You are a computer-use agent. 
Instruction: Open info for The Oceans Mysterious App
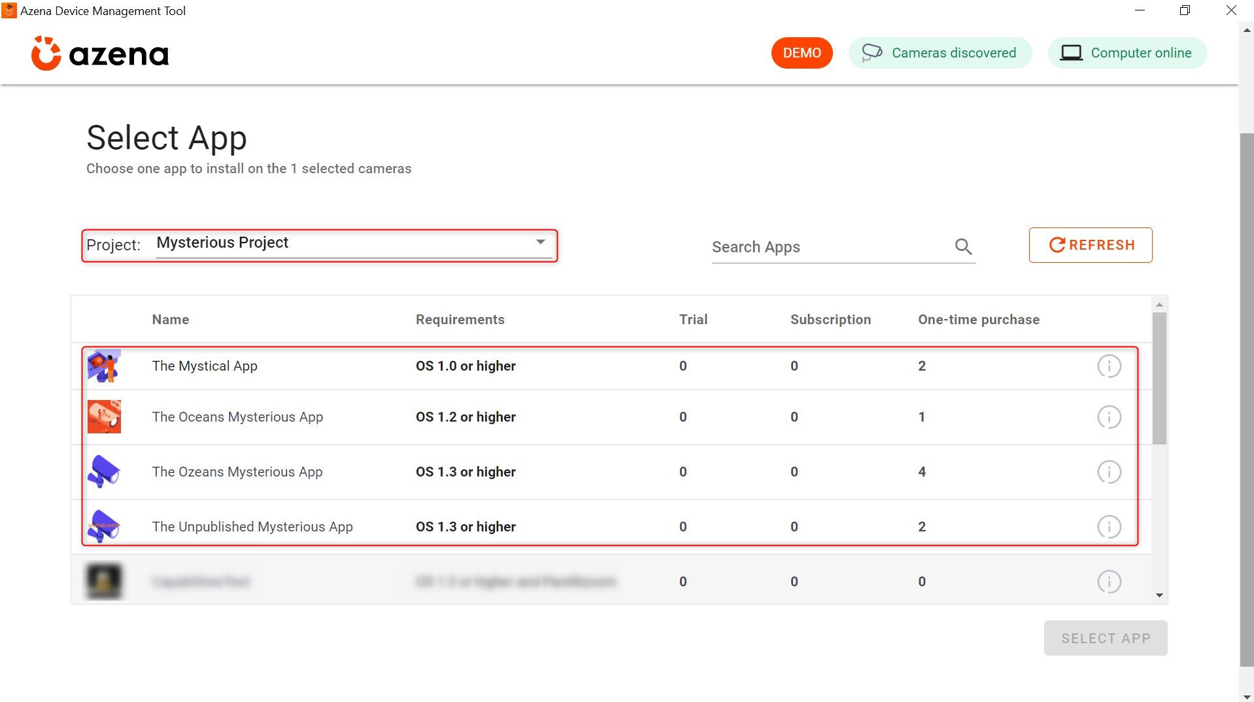(x=1109, y=417)
